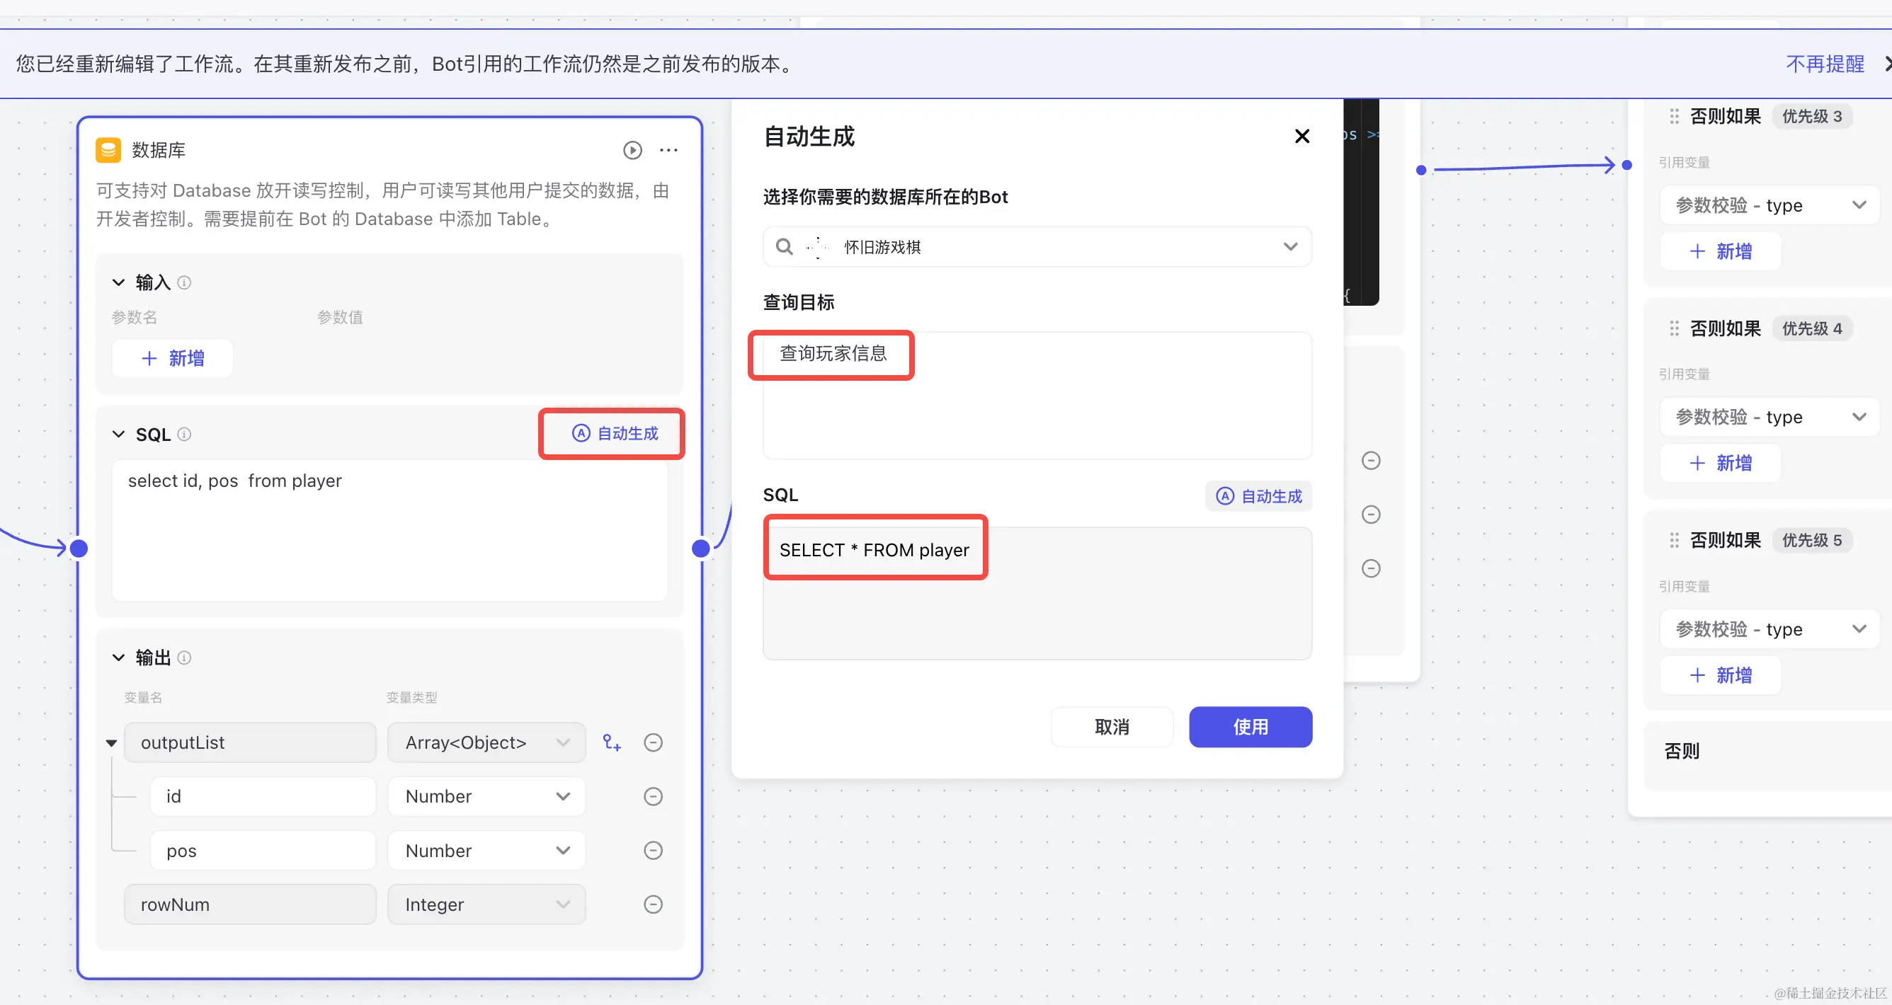Viewport: 1892px width, 1005px height.
Task: Delete the id output field
Action: (x=653, y=796)
